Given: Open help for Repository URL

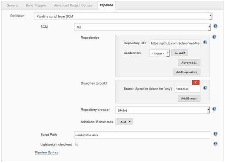Looking at the screenshot, I should pos(205,43).
